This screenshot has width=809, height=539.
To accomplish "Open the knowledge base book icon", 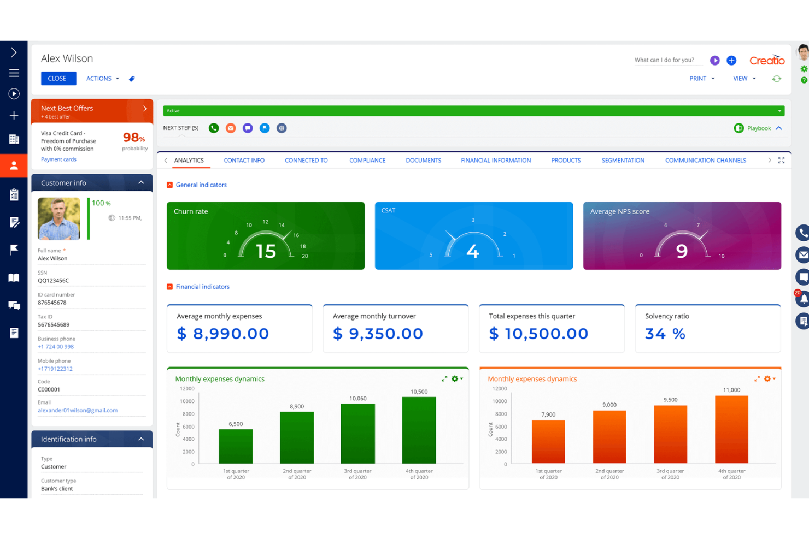I will point(14,277).
